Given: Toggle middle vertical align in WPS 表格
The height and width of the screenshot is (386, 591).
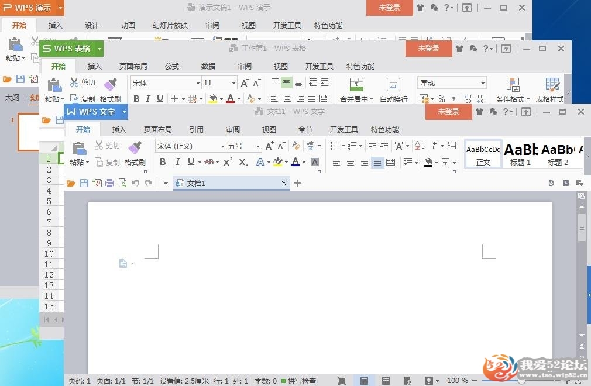Looking at the screenshot, I should tap(287, 82).
